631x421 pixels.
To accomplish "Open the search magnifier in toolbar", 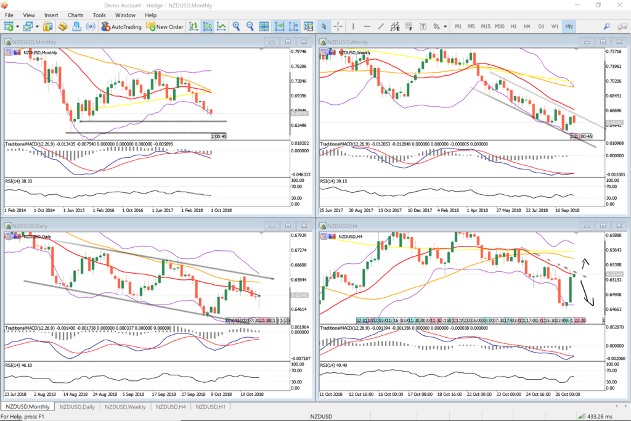I will [606, 27].
